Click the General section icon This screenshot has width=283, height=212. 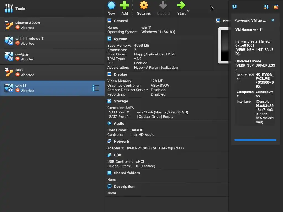(x=109, y=20)
